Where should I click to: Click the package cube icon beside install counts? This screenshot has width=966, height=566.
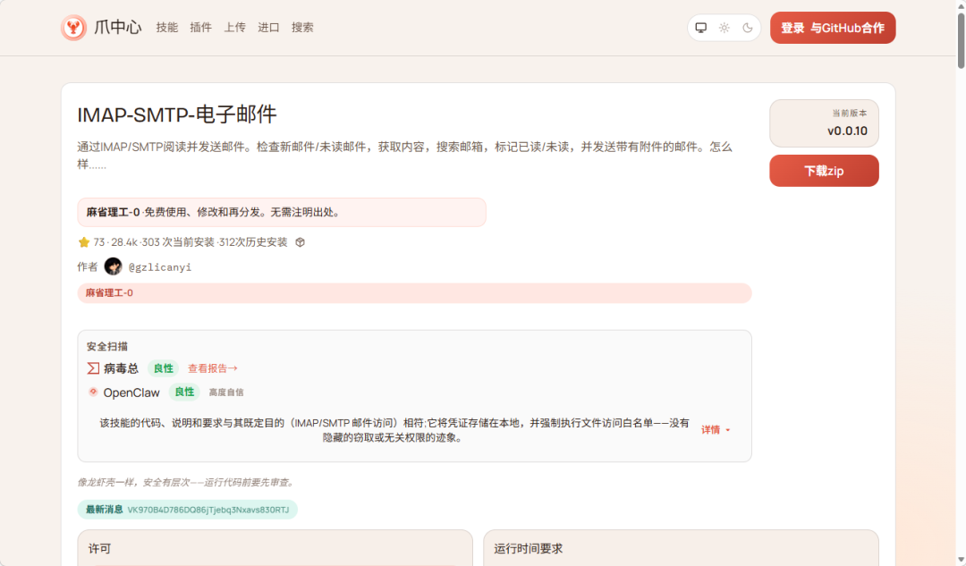pyautogui.click(x=300, y=242)
